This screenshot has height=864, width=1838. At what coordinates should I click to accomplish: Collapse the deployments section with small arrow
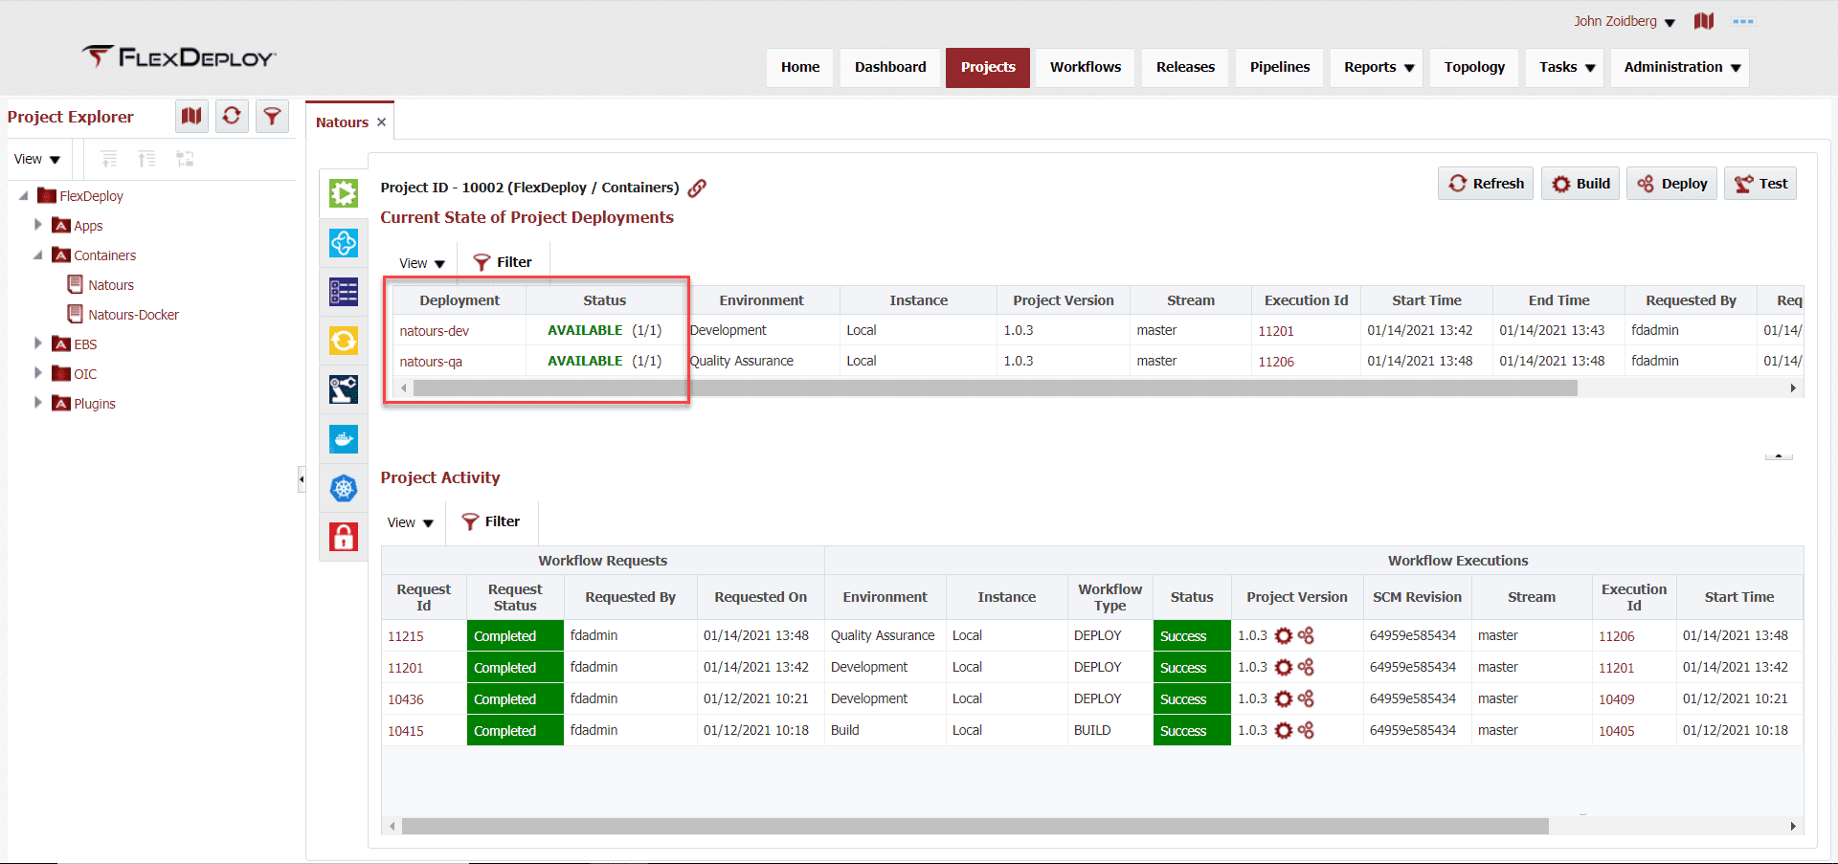1779,456
